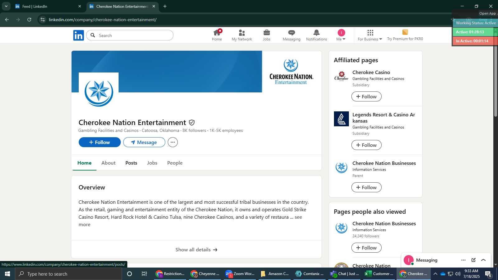The width and height of the screenshot is (498, 280).
Task: Expand the For Business menu
Action: click(x=370, y=35)
